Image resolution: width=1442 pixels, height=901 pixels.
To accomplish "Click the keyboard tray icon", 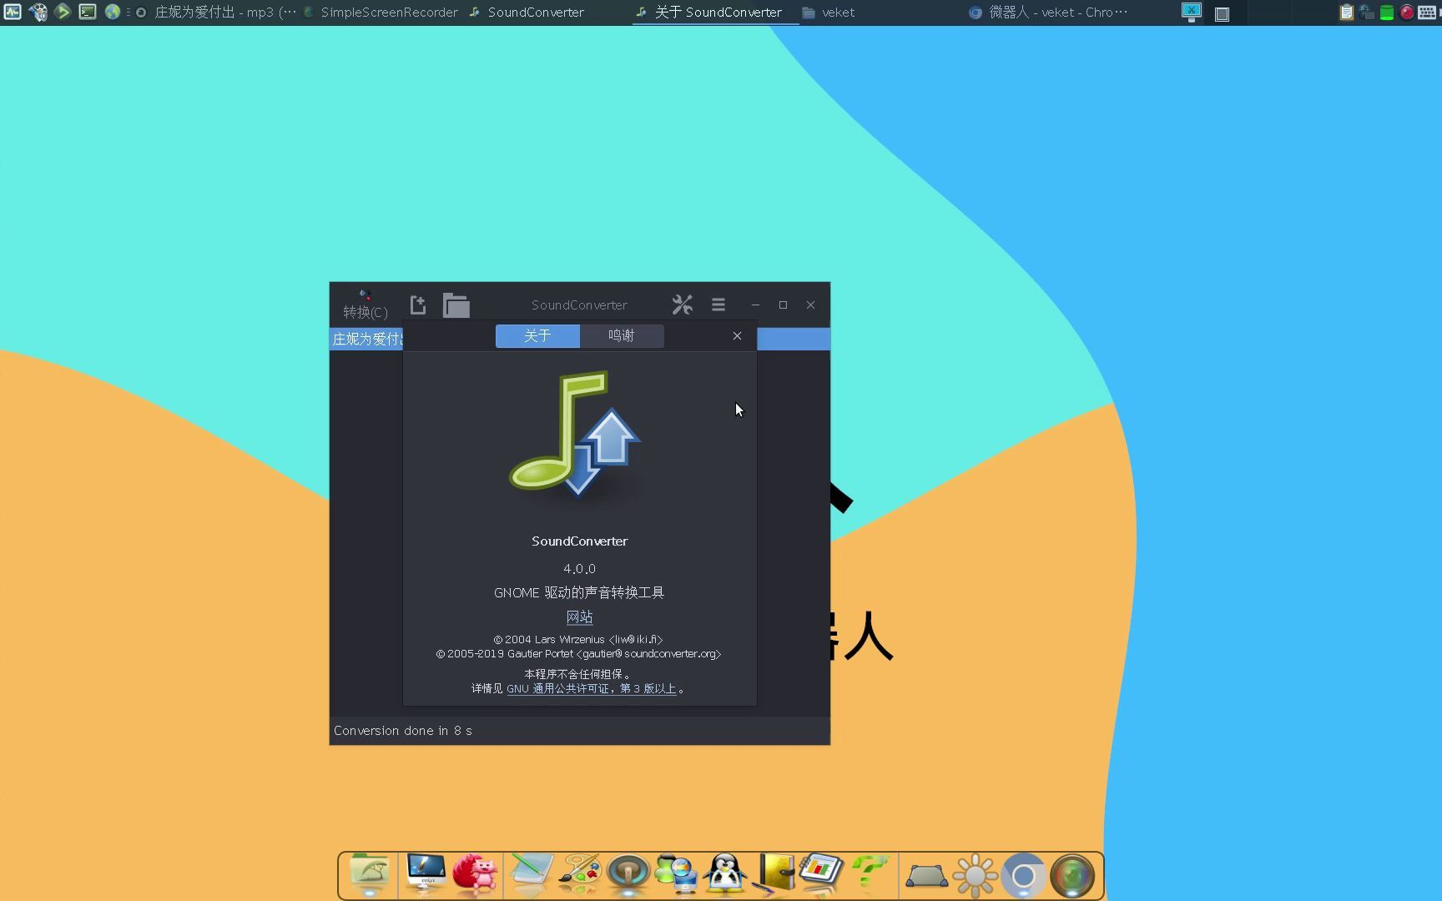I will (x=1427, y=13).
